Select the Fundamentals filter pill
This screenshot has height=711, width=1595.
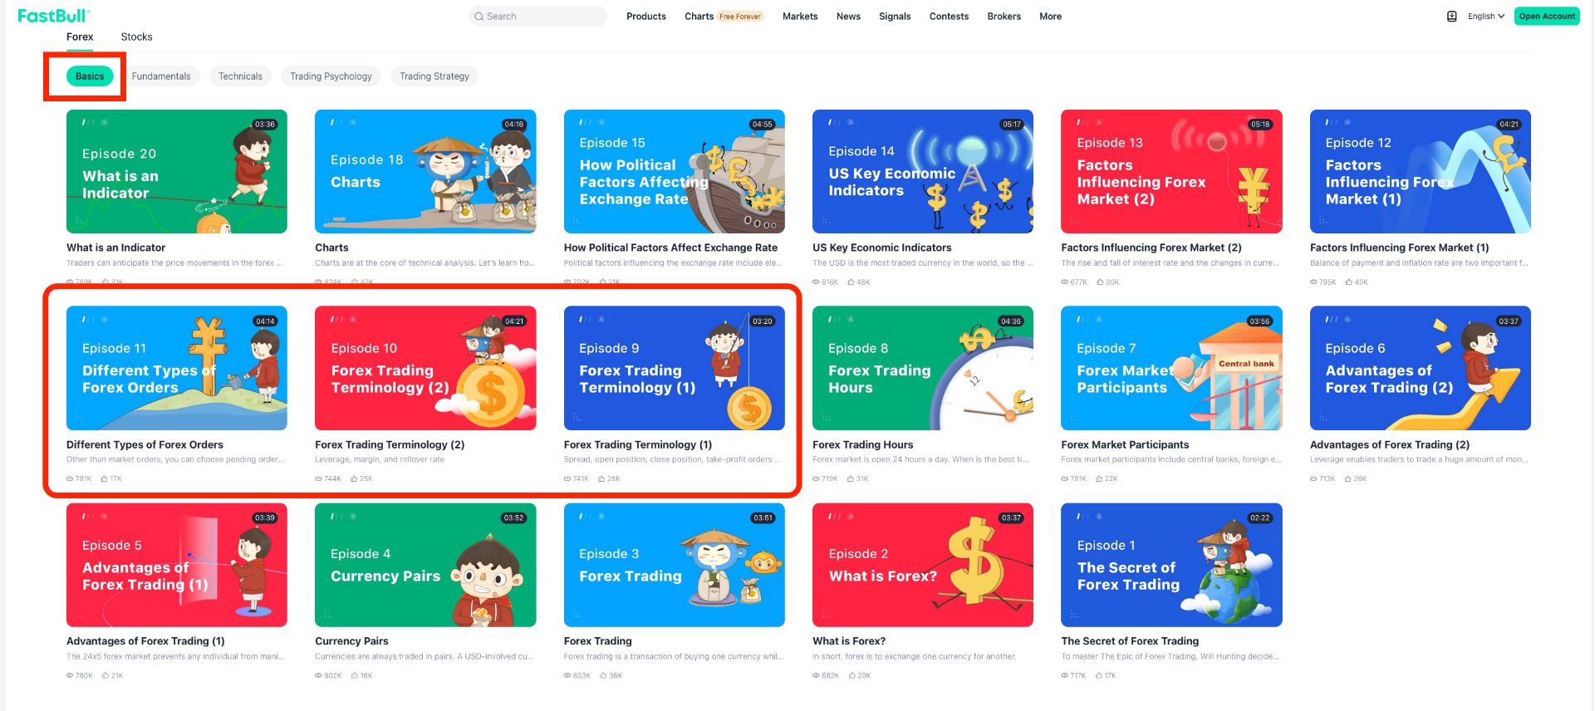[x=161, y=76]
